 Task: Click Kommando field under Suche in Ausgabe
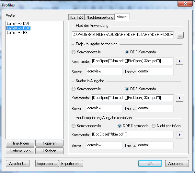[132, 98]
